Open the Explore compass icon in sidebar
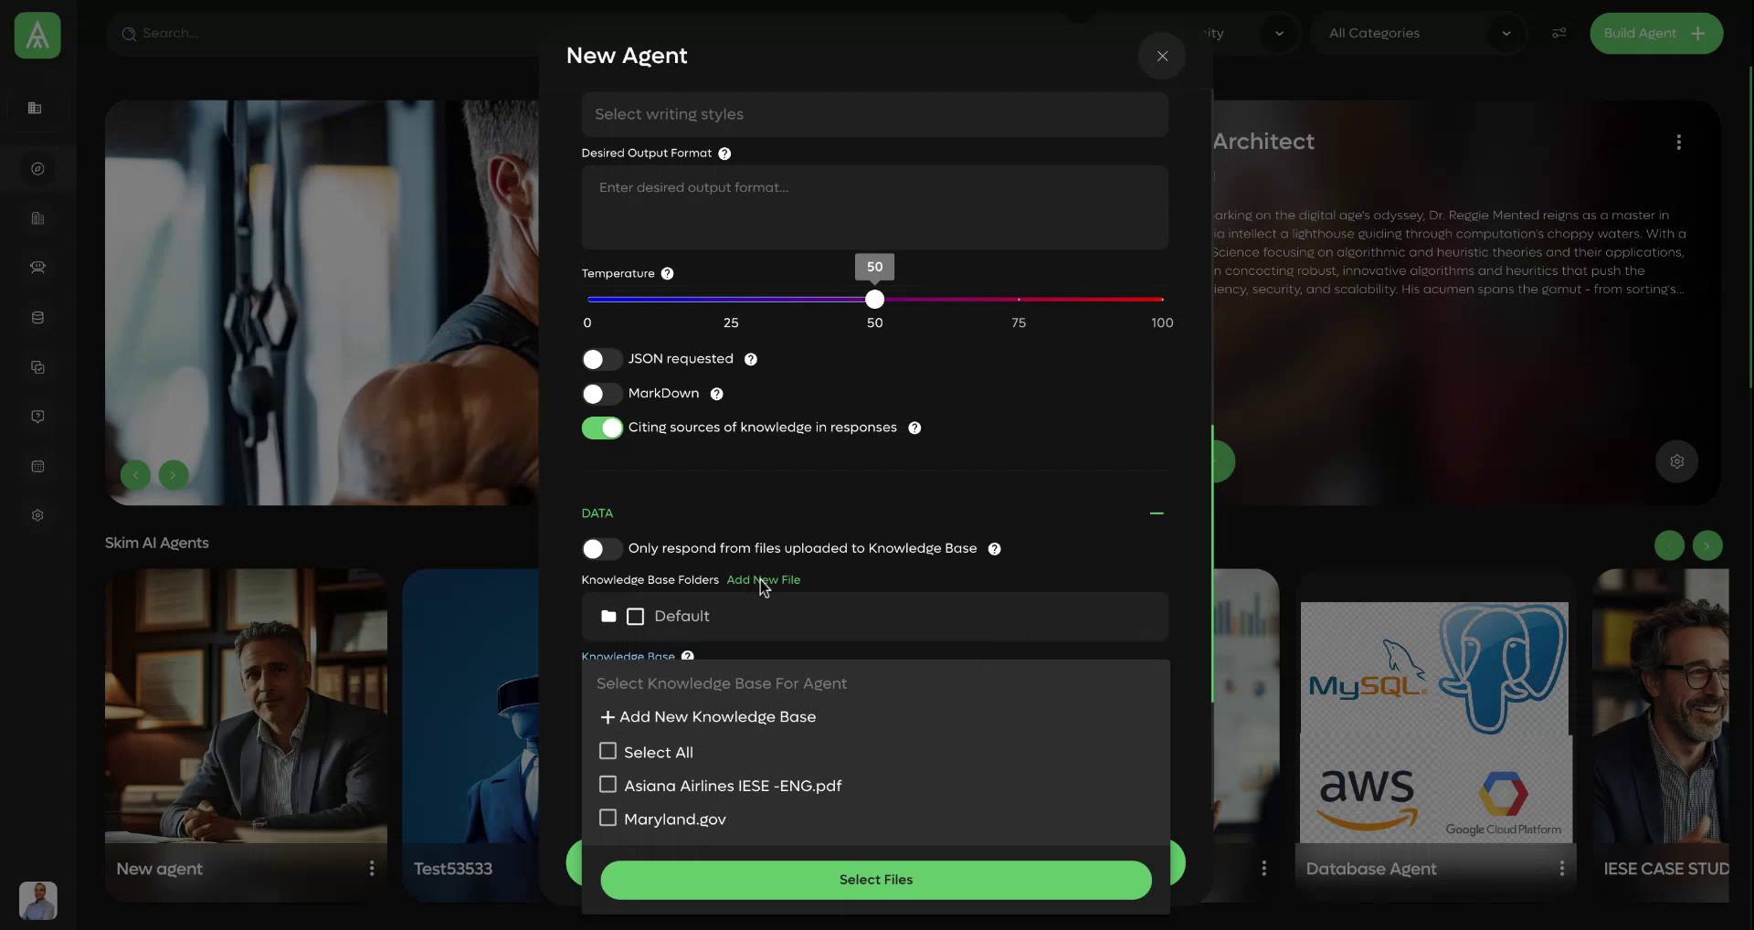 (37, 168)
